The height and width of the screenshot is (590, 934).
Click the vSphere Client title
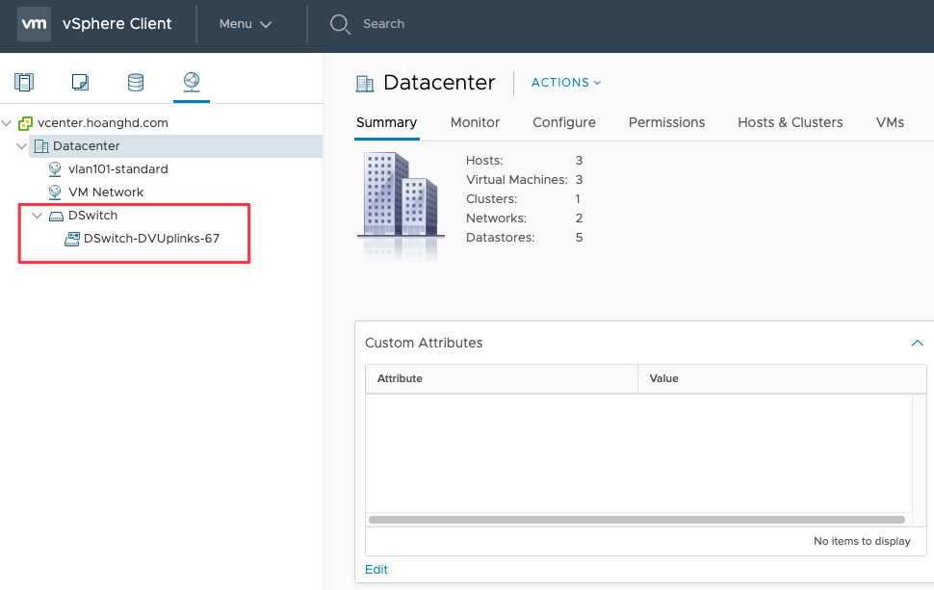[x=117, y=24]
